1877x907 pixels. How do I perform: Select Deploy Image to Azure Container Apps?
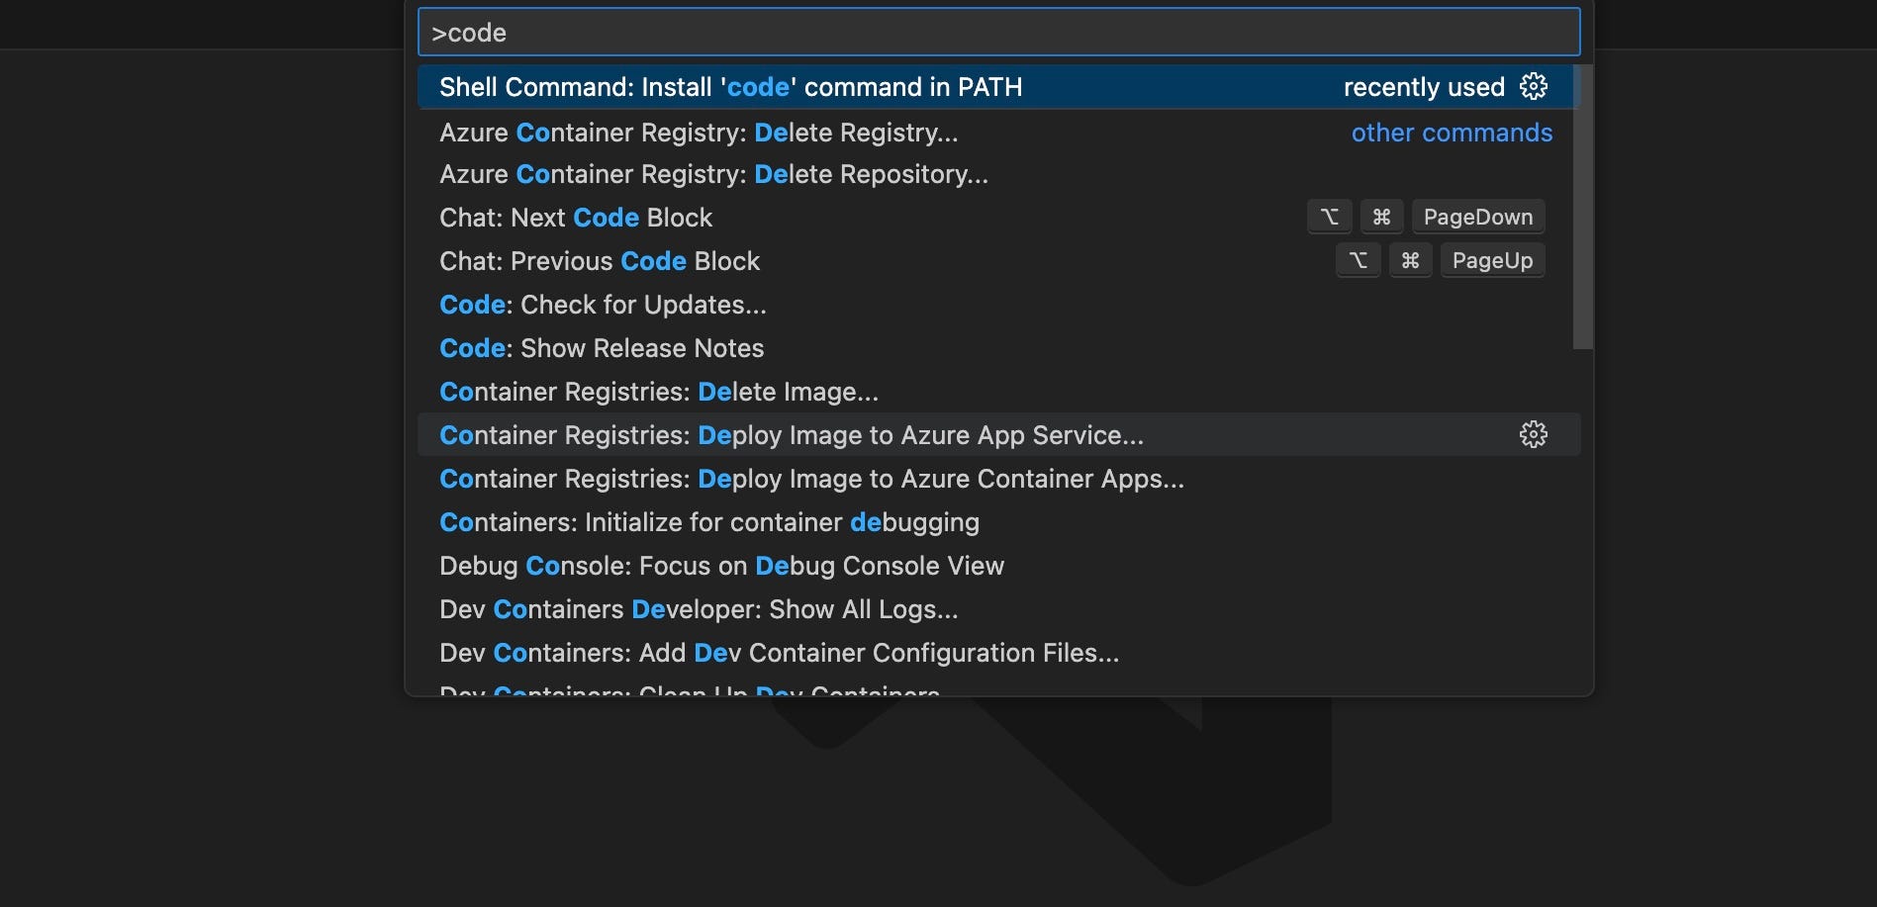pos(811,479)
